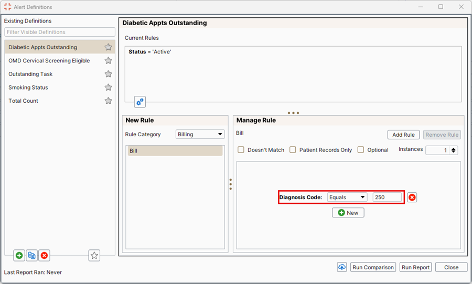Star the Diabetic Appts Outstanding definition
The height and width of the screenshot is (284, 472).
pyautogui.click(x=108, y=47)
